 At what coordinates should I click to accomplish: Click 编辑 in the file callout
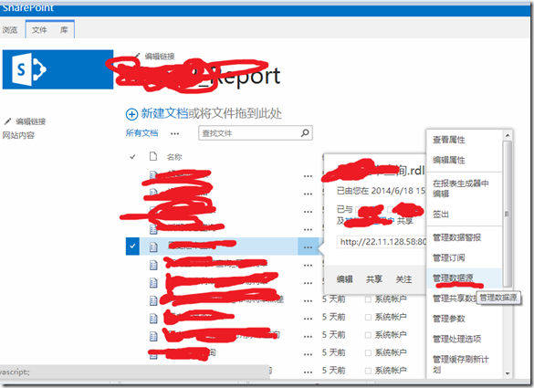point(345,279)
